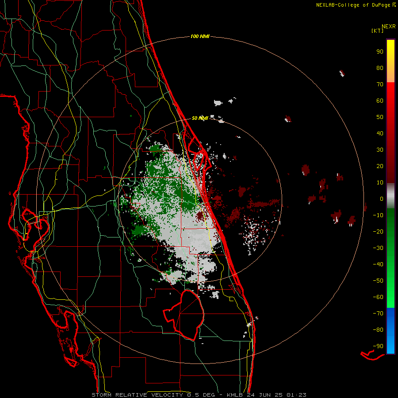Click the -70 value on the velocity scale
Screen dimensions: 398x398
coord(378,314)
